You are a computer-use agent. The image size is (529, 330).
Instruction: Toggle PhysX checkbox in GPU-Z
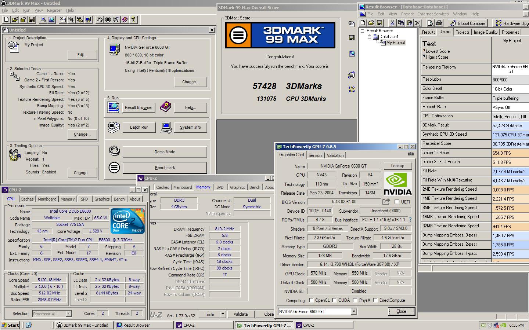(x=355, y=300)
